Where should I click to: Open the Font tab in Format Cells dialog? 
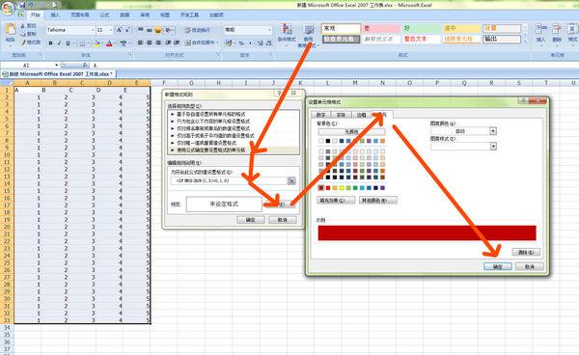click(341, 115)
